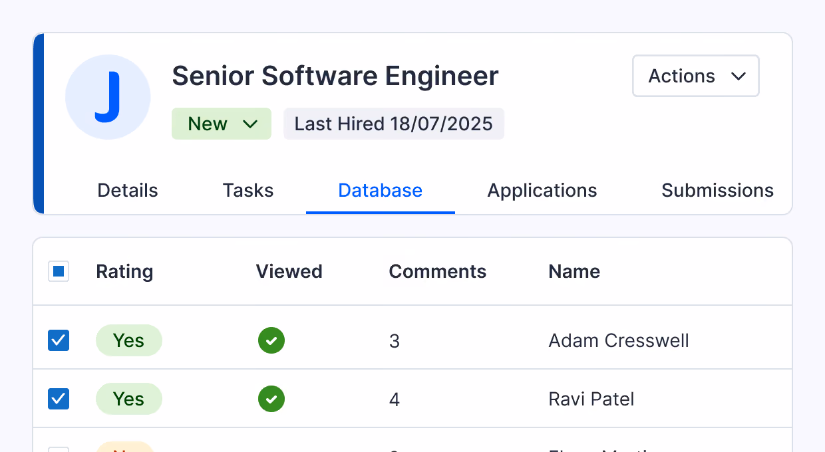Image resolution: width=825 pixels, height=452 pixels.
Task: Click Yes rating badge for Ravi Patel
Action: coord(129,399)
